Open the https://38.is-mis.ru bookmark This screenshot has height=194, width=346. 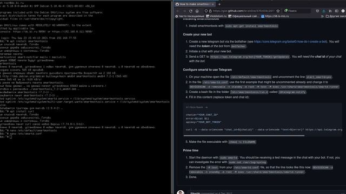[275, 16]
